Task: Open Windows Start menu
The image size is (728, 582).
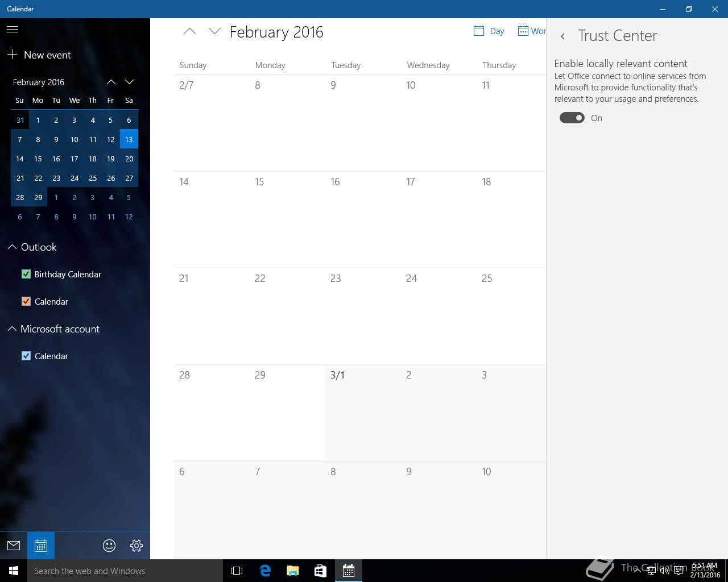Action: coord(14,571)
